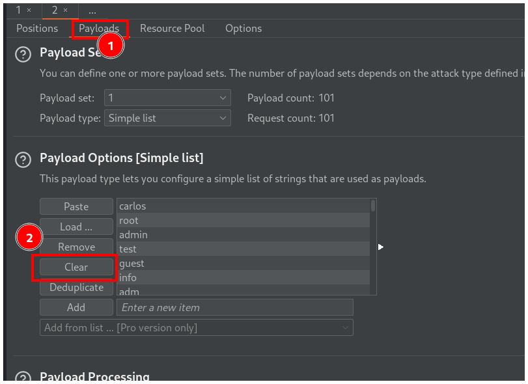Close attack tab 2
This screenshot has width=528, height=384.
tap(65, 10)
